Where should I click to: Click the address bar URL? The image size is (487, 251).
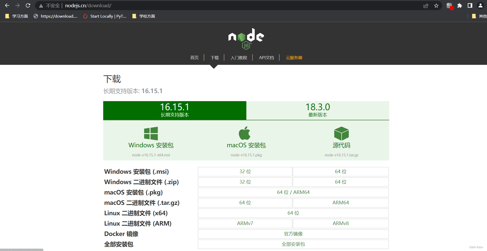[88, 5]
